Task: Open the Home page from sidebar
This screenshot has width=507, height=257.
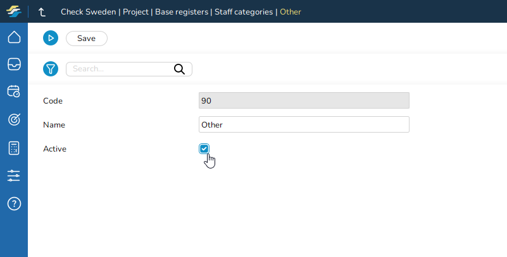Action: (x=14, y=38)
